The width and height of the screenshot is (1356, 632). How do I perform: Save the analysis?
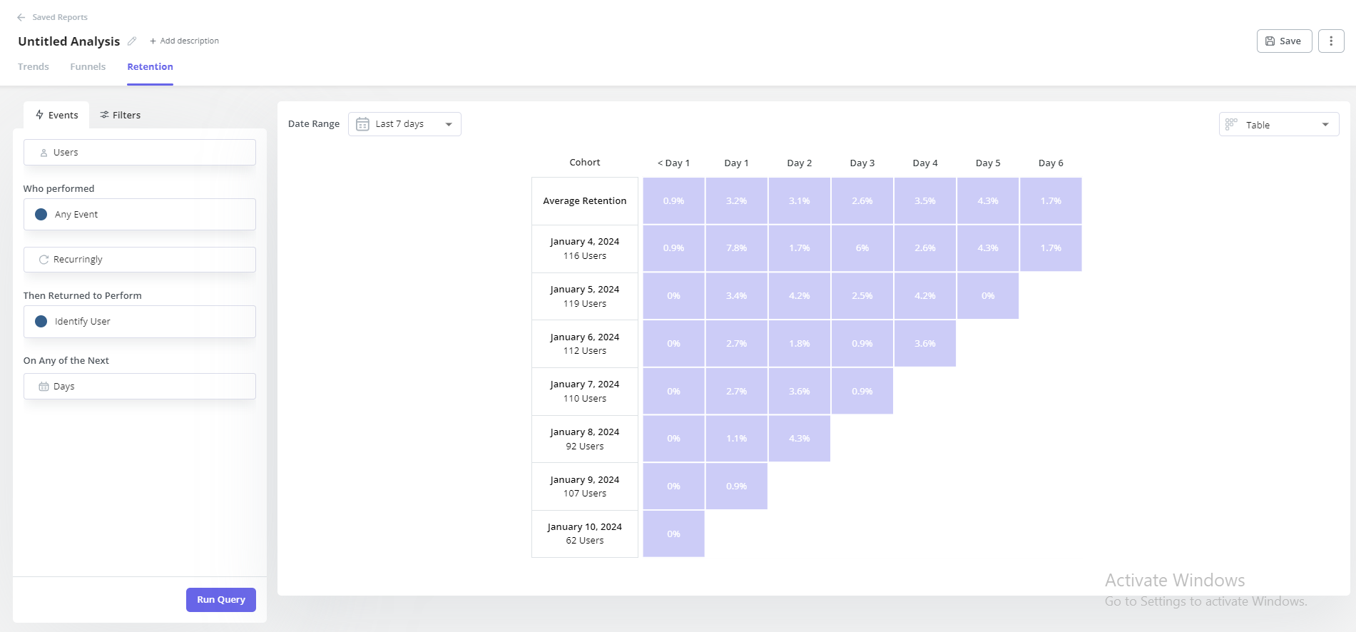coord(1284,41)
